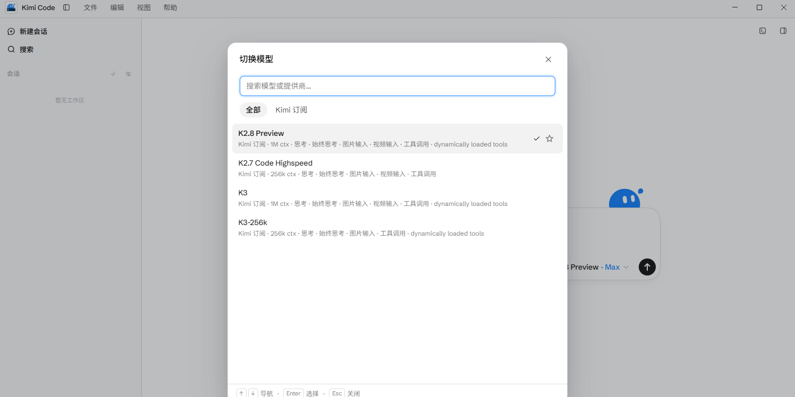Click 新建会话 in the sidebar
795x397 pixels.
33,32
